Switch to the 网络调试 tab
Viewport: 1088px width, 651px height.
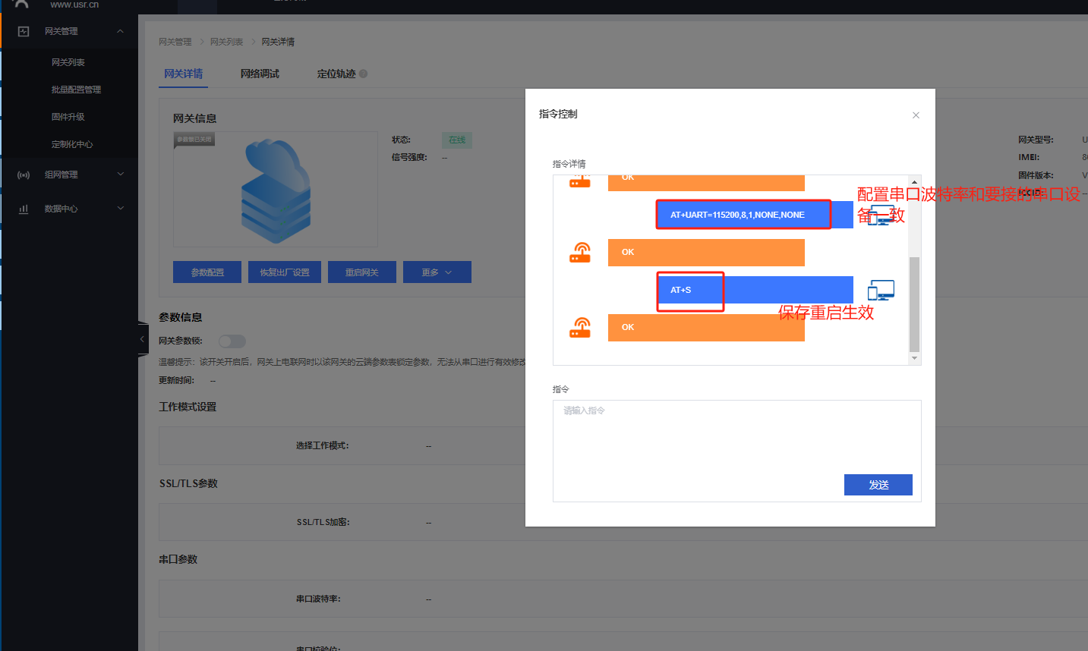260,74
